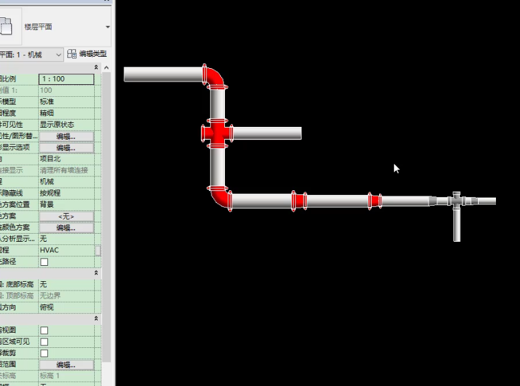The image size is (520, 386).
Task: Collapse the first properties section chevron
Action: pyautogui.click(x=96, y=67)
